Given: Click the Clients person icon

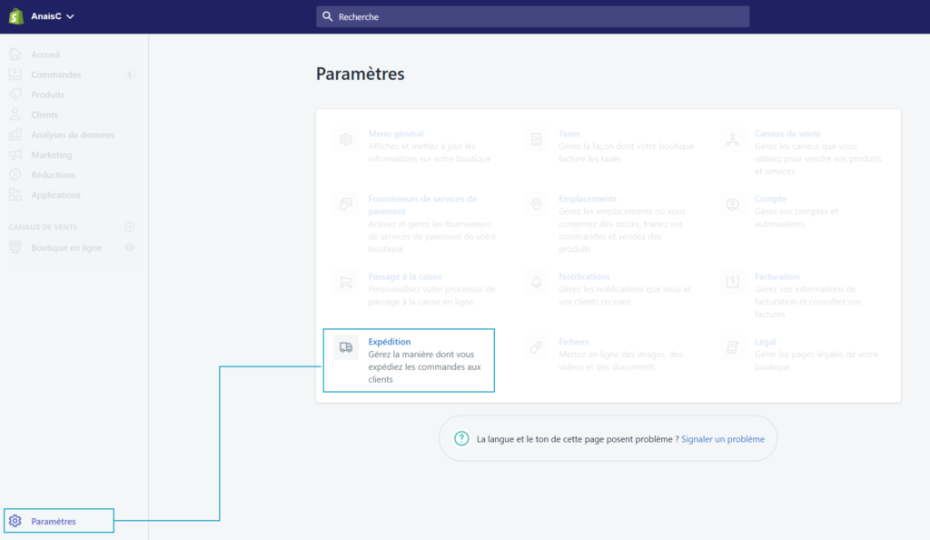Looking at the screenshot, I should (x=15, y=115).
